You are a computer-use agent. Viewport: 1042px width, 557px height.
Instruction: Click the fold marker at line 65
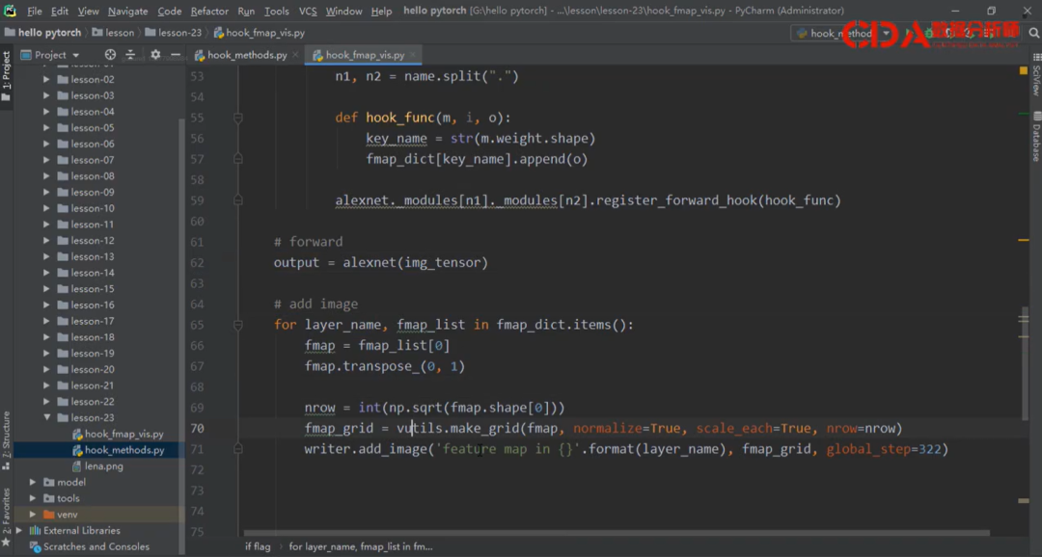pyautogui.click(x=238, y=326)
